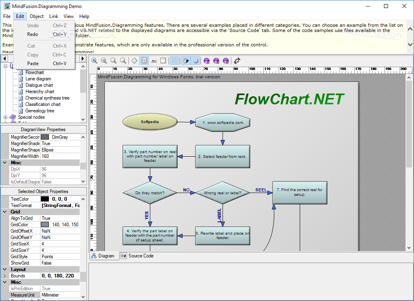Click document icon beside Chemical synthesis tree
The image size is (414, 301).
point(20,98)
